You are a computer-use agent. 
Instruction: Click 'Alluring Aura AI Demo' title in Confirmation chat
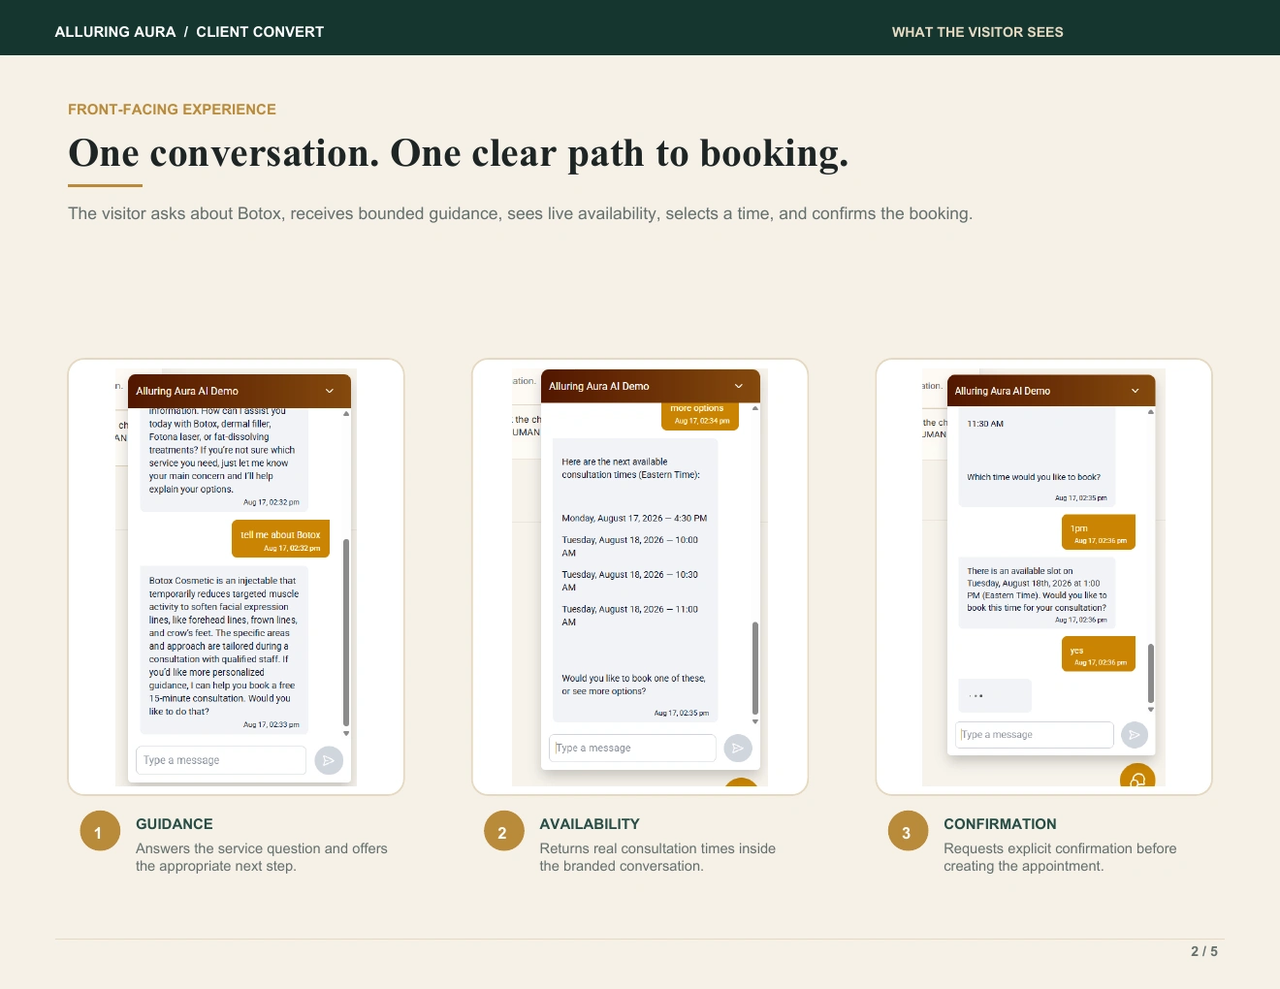point(1003,391)
